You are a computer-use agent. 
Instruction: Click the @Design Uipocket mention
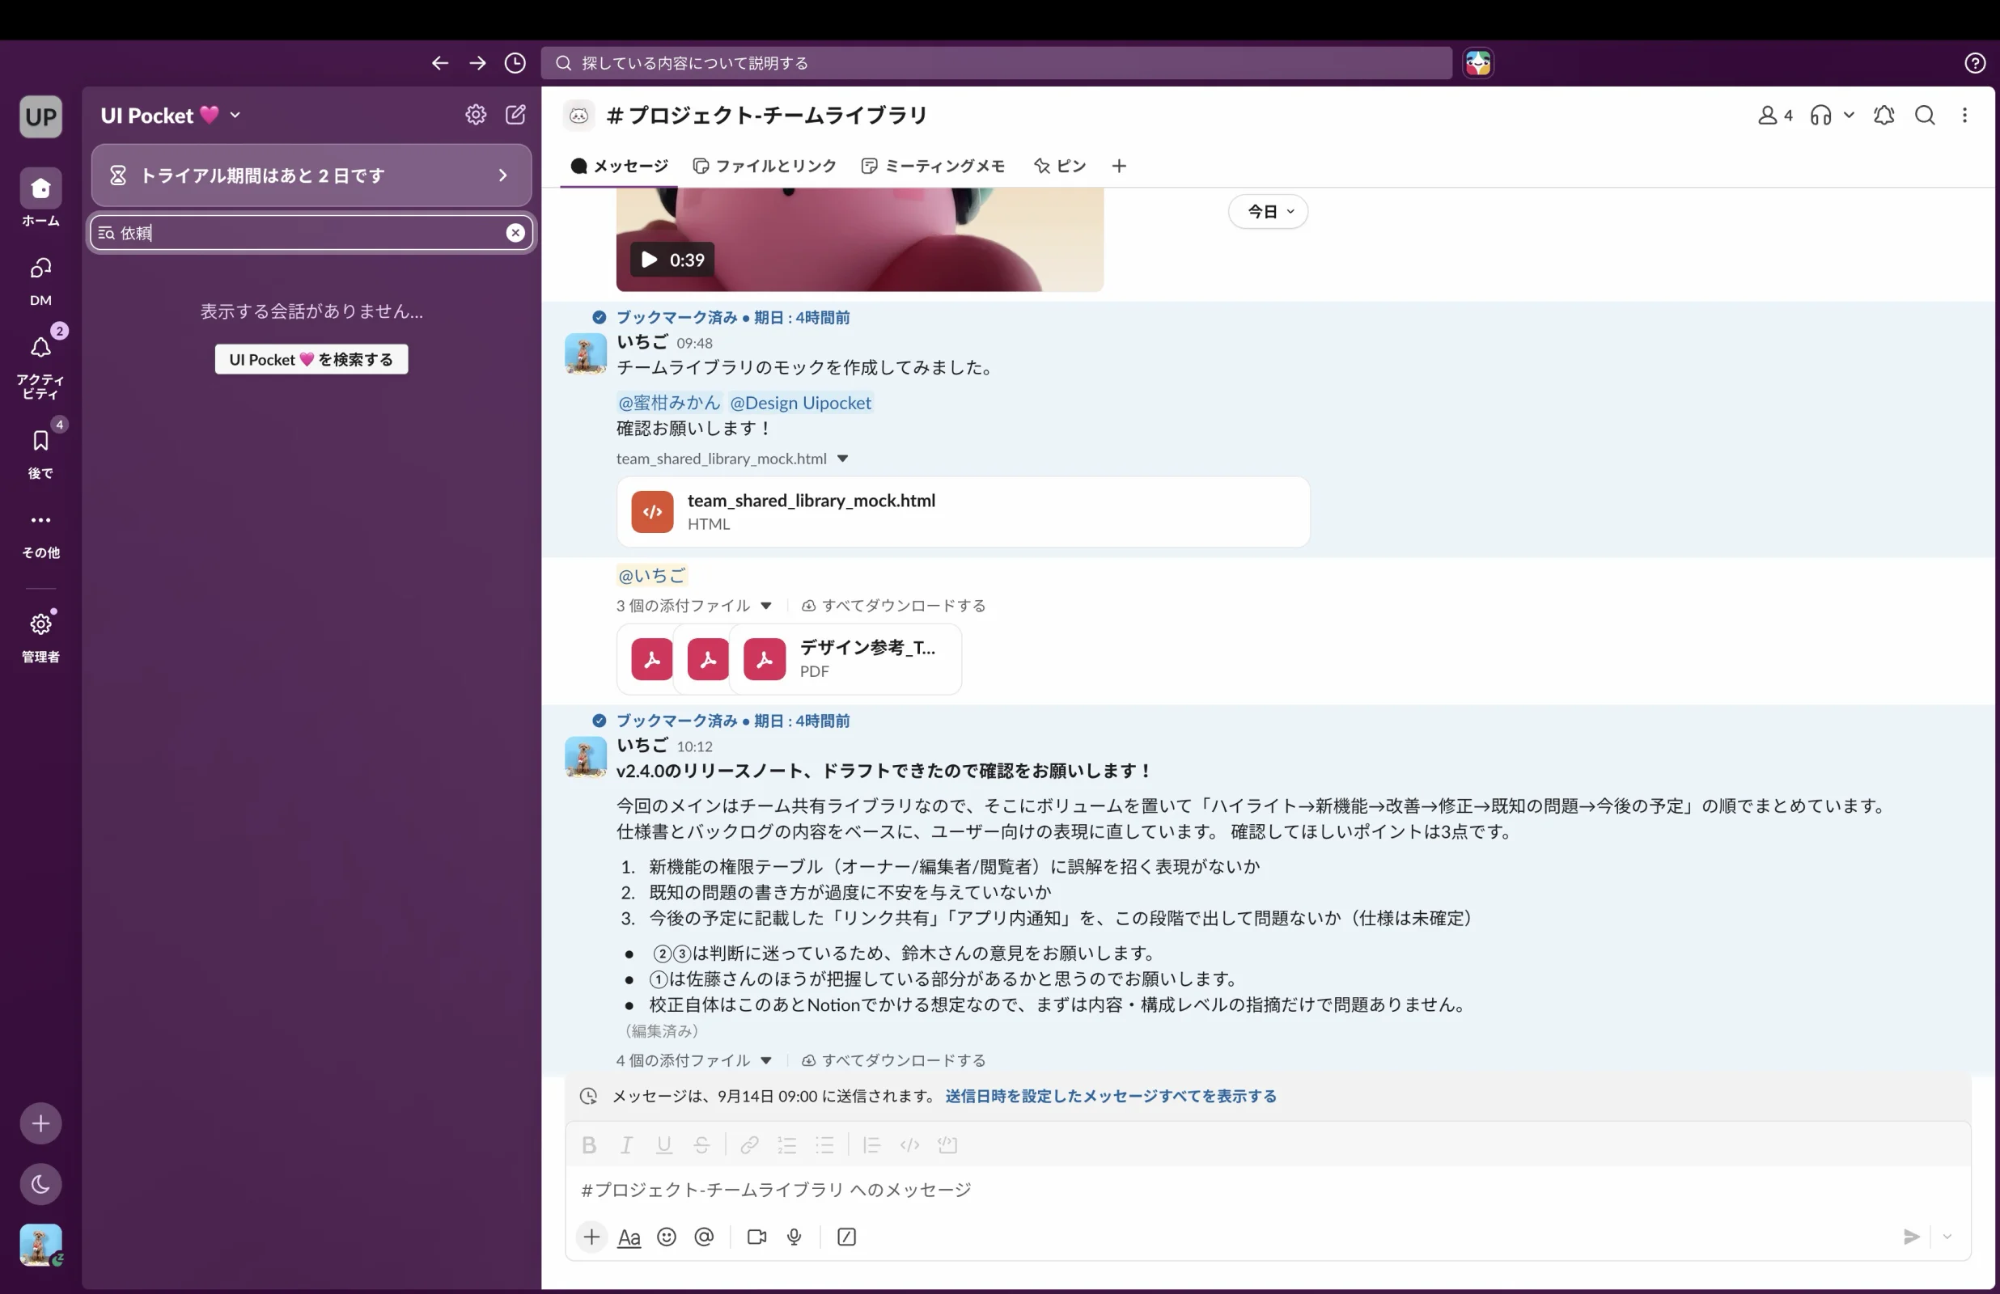800,403
